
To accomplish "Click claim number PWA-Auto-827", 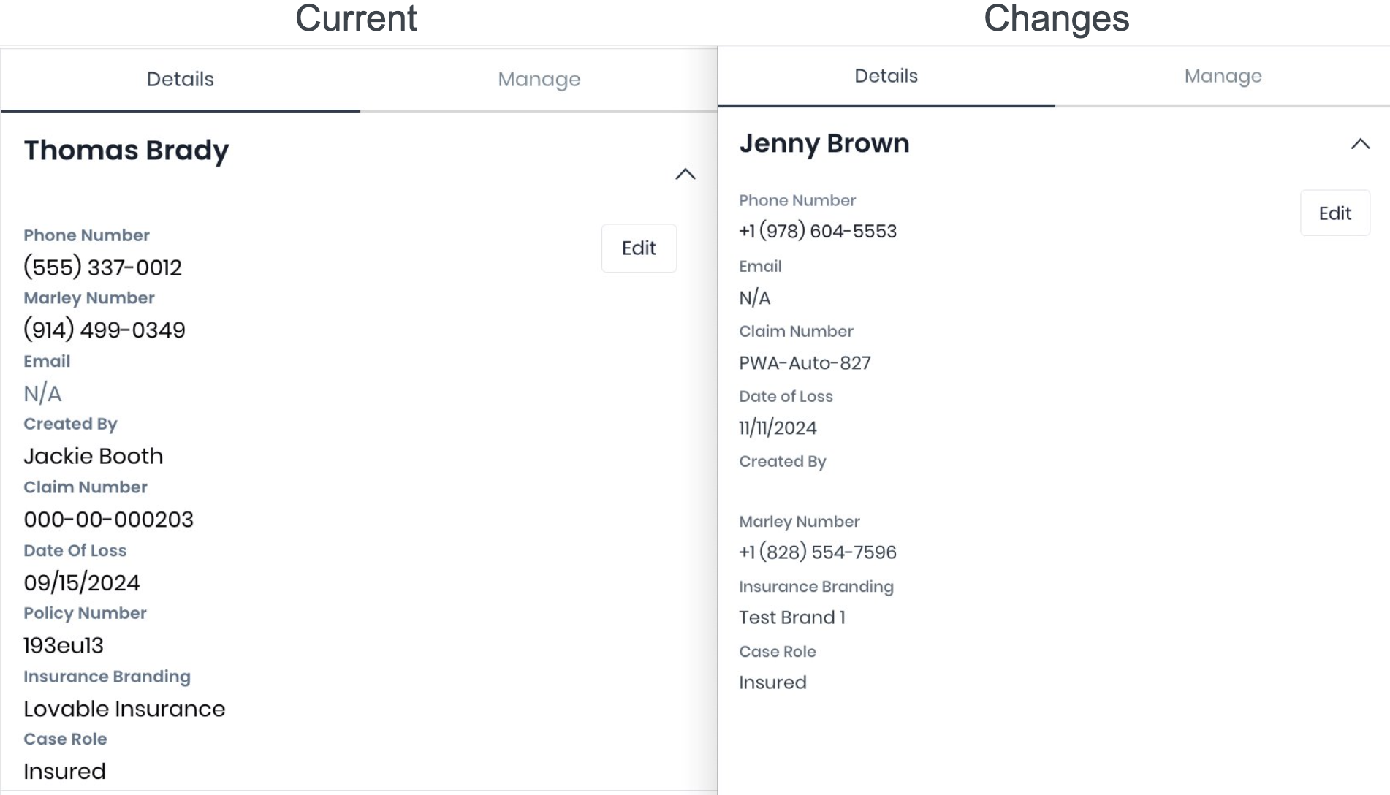I will [805, 363].
